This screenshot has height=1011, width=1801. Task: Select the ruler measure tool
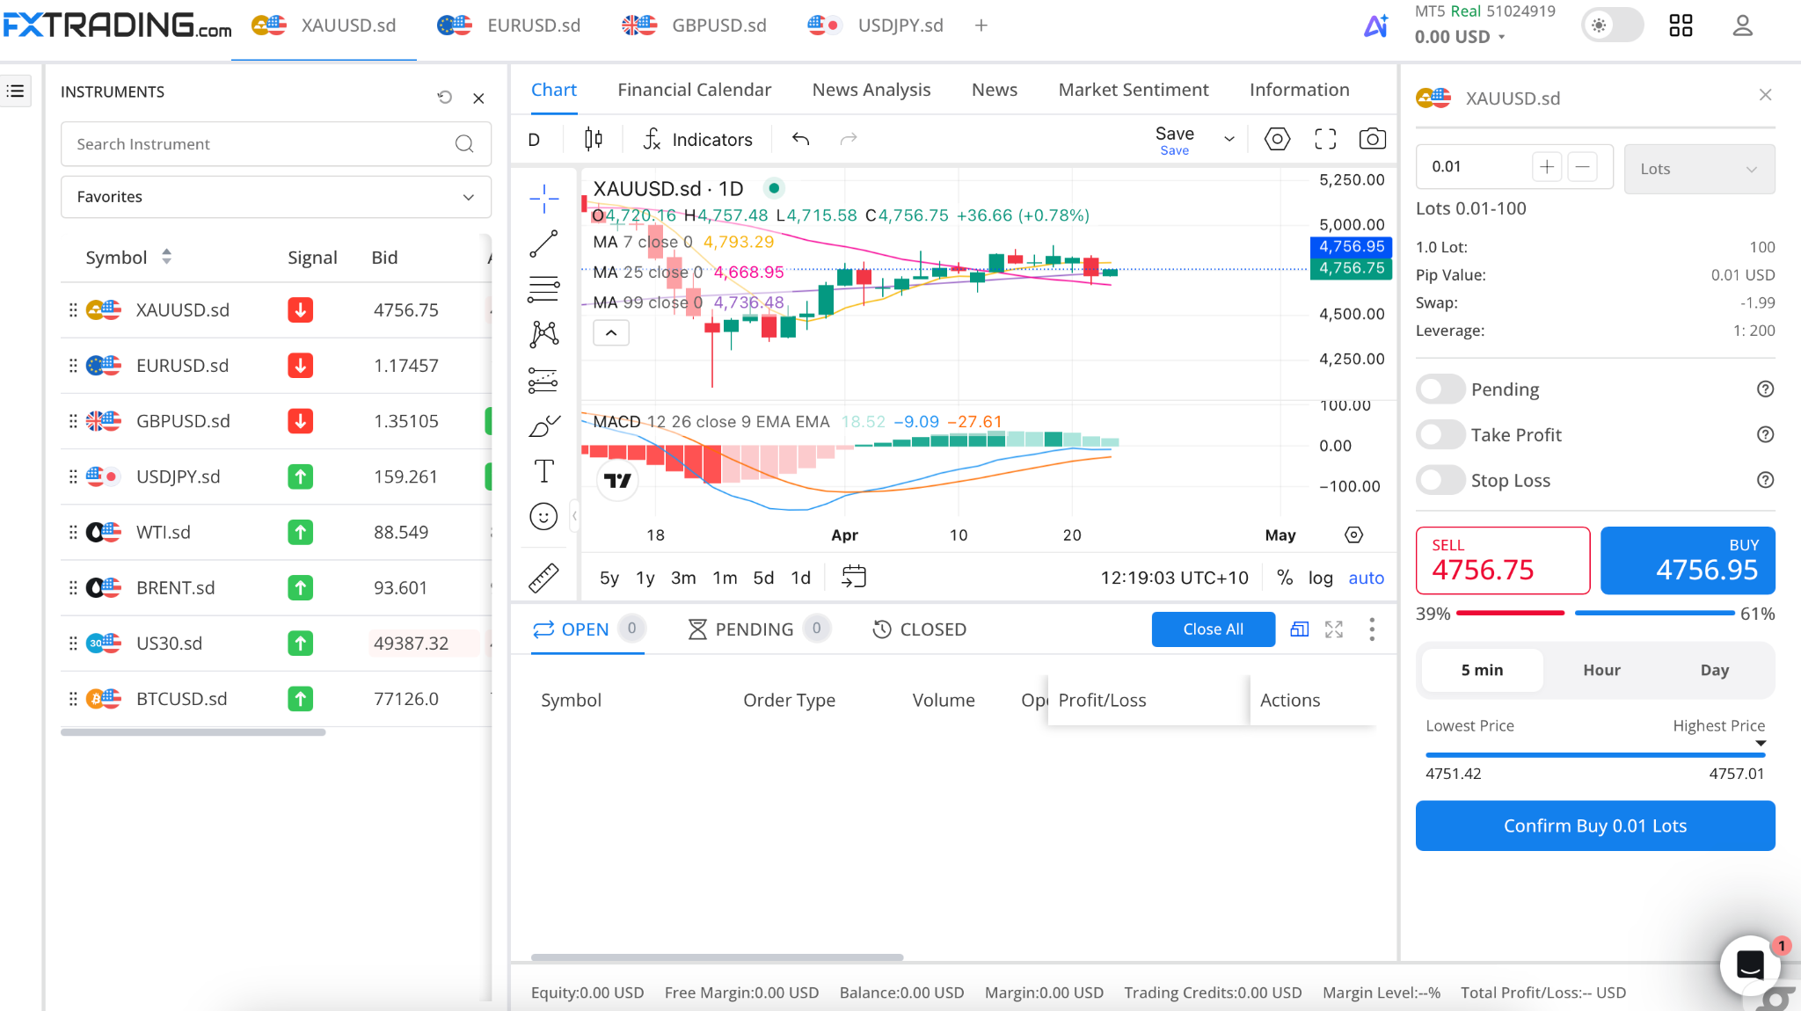click(x=543, y=578)
